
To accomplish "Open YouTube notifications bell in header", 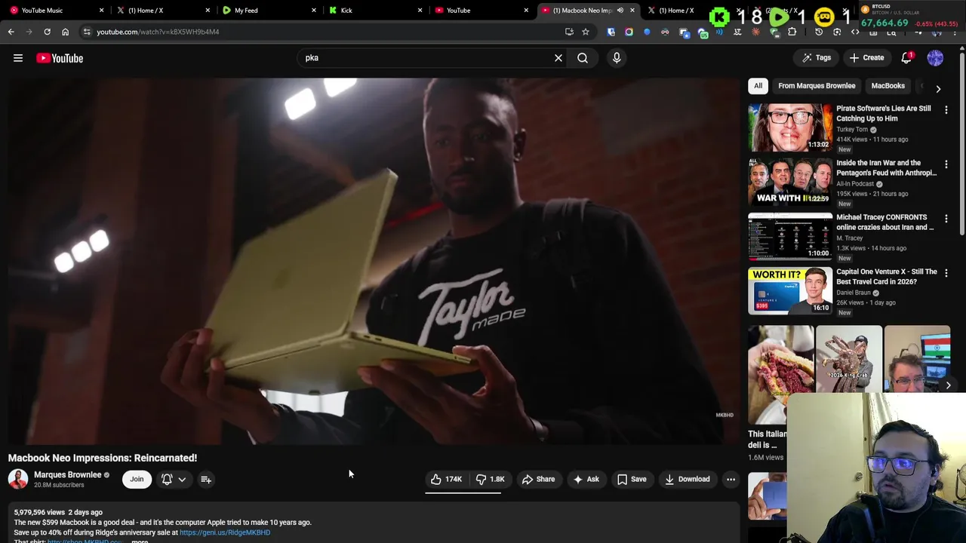I will click(906, 58).
